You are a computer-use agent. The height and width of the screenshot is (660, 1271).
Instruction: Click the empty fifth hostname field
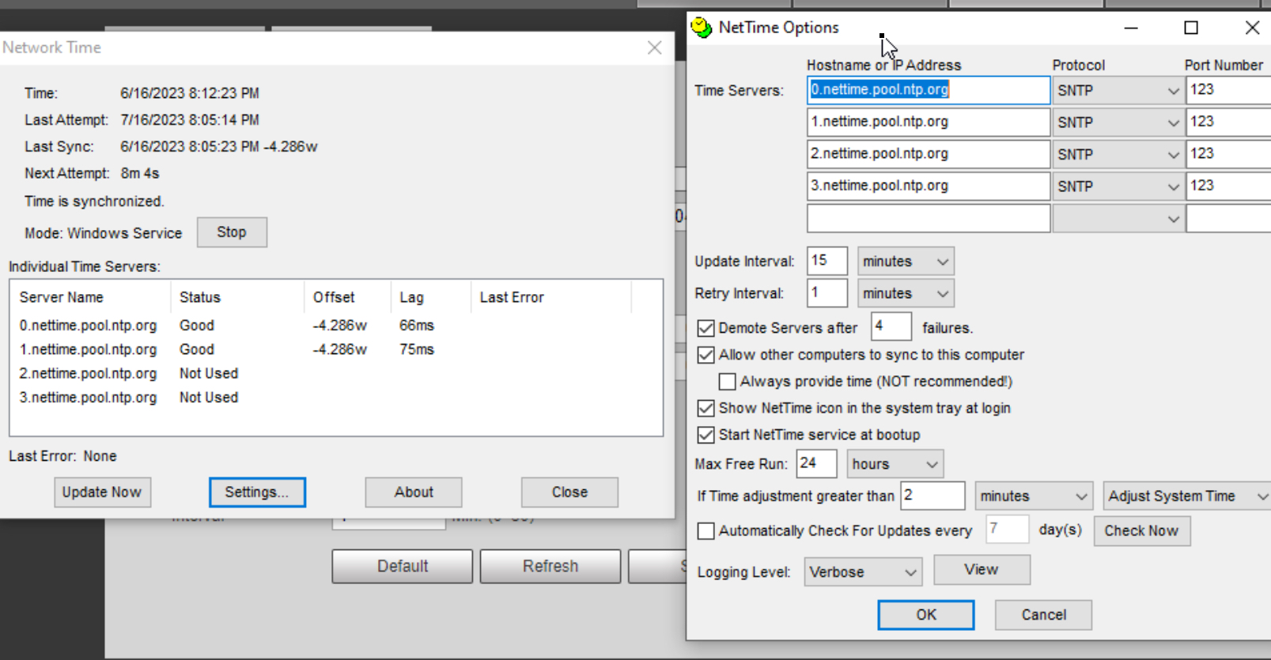929,218
